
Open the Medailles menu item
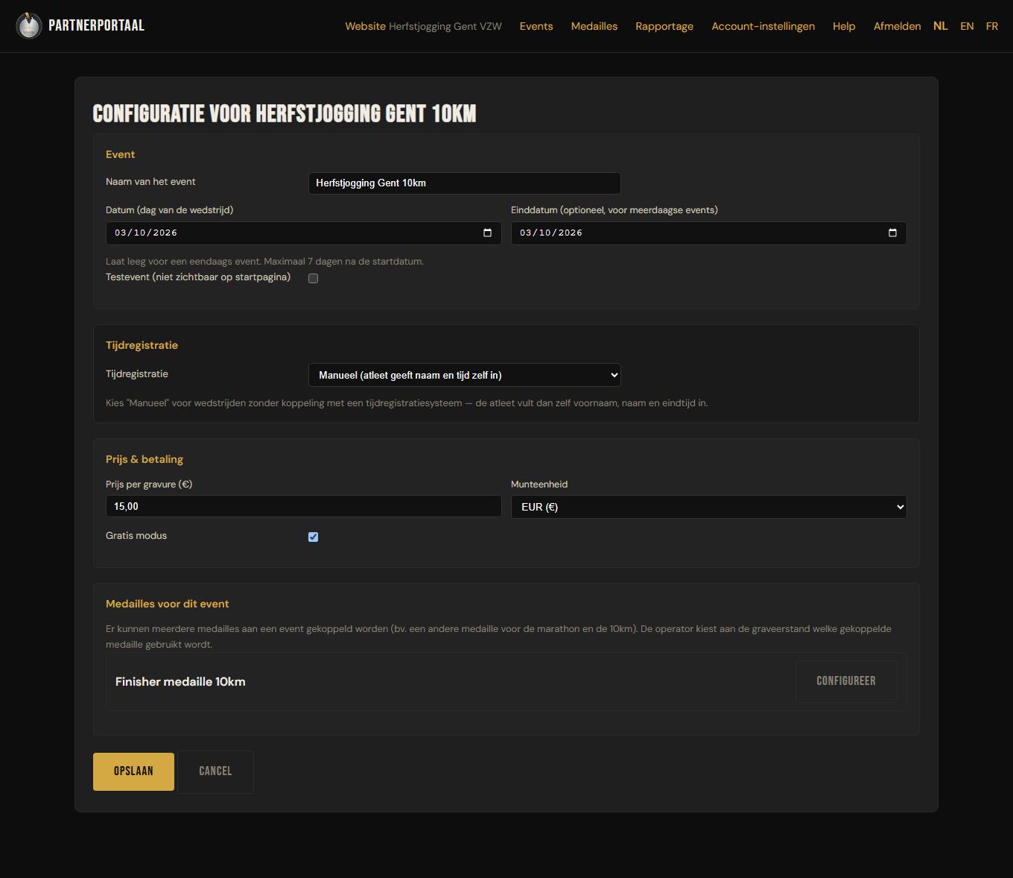coord(594,26)
